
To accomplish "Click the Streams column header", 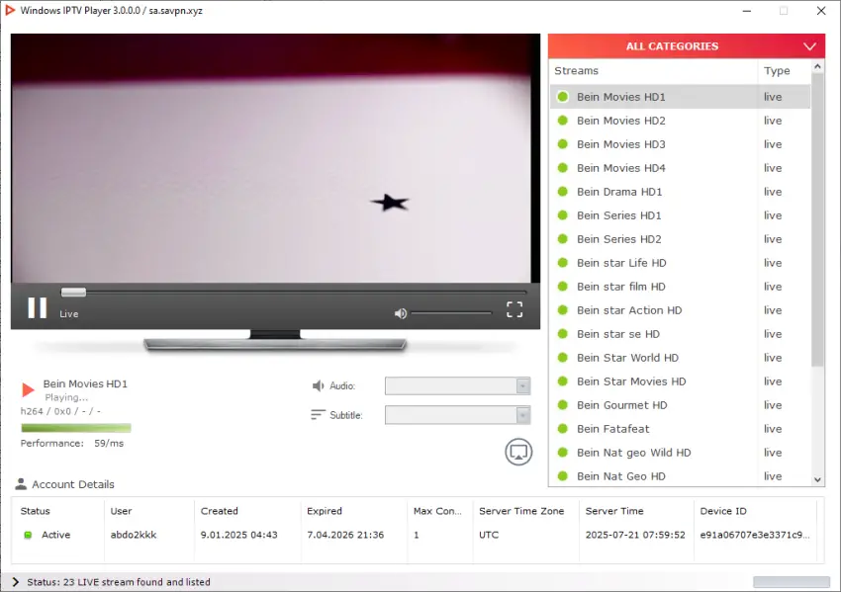I will click(653, 71).
